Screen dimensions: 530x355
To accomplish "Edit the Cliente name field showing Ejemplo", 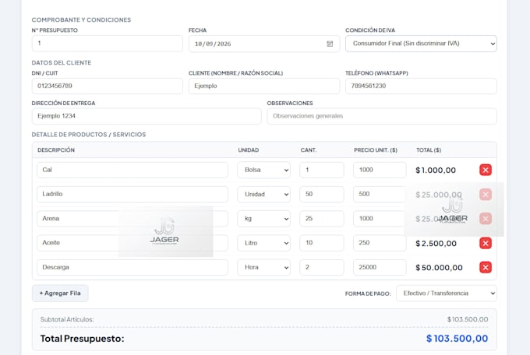I will tap(264, 86).
